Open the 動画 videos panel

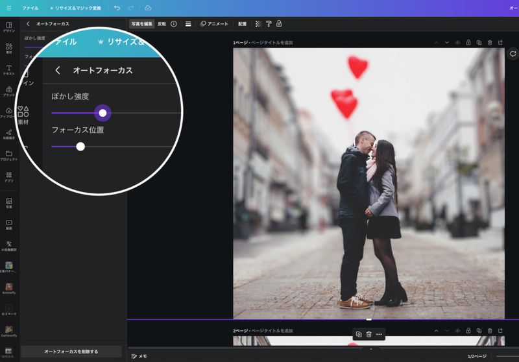(x=9, y=224)
